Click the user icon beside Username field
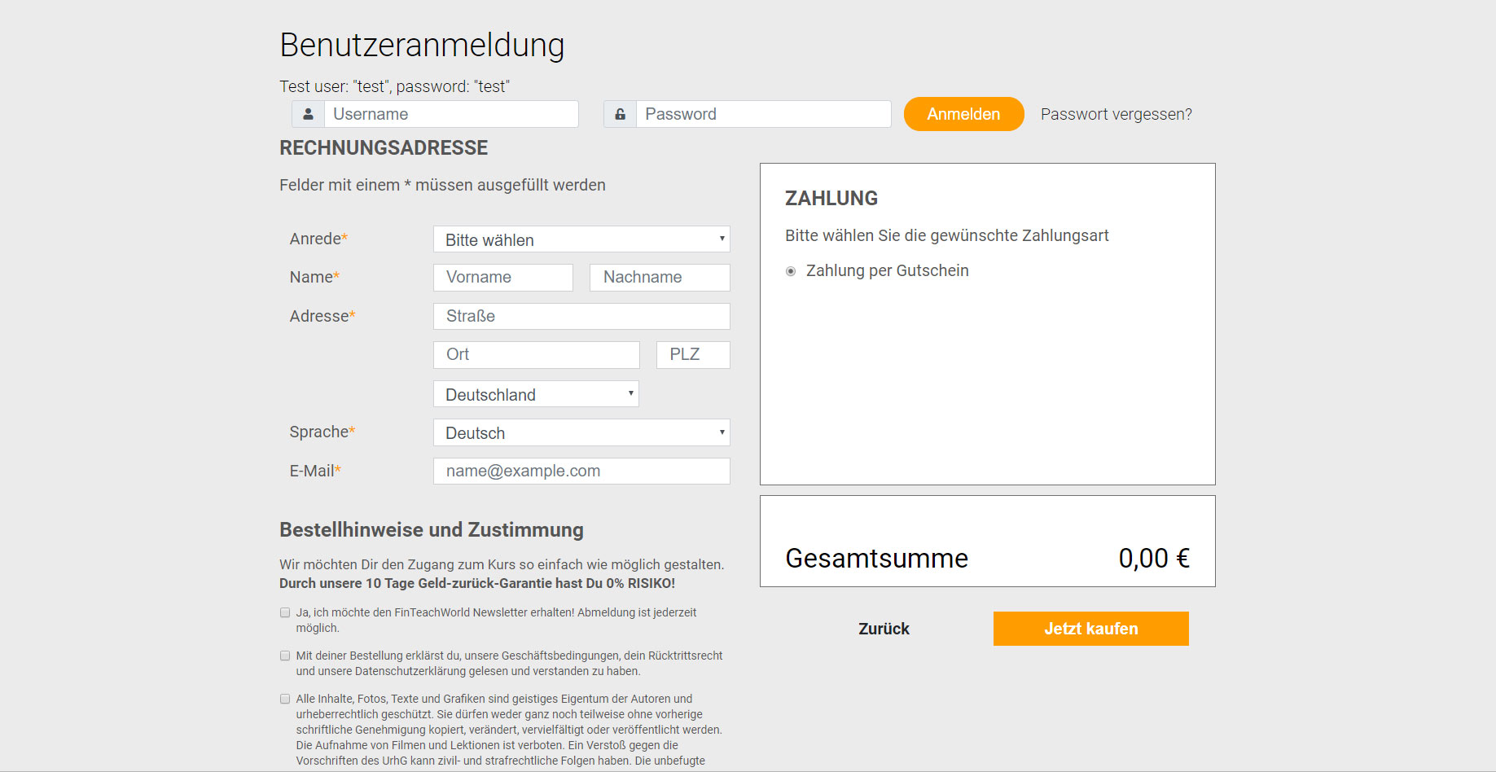This screenshot has width=1496, height=772. 308,114
